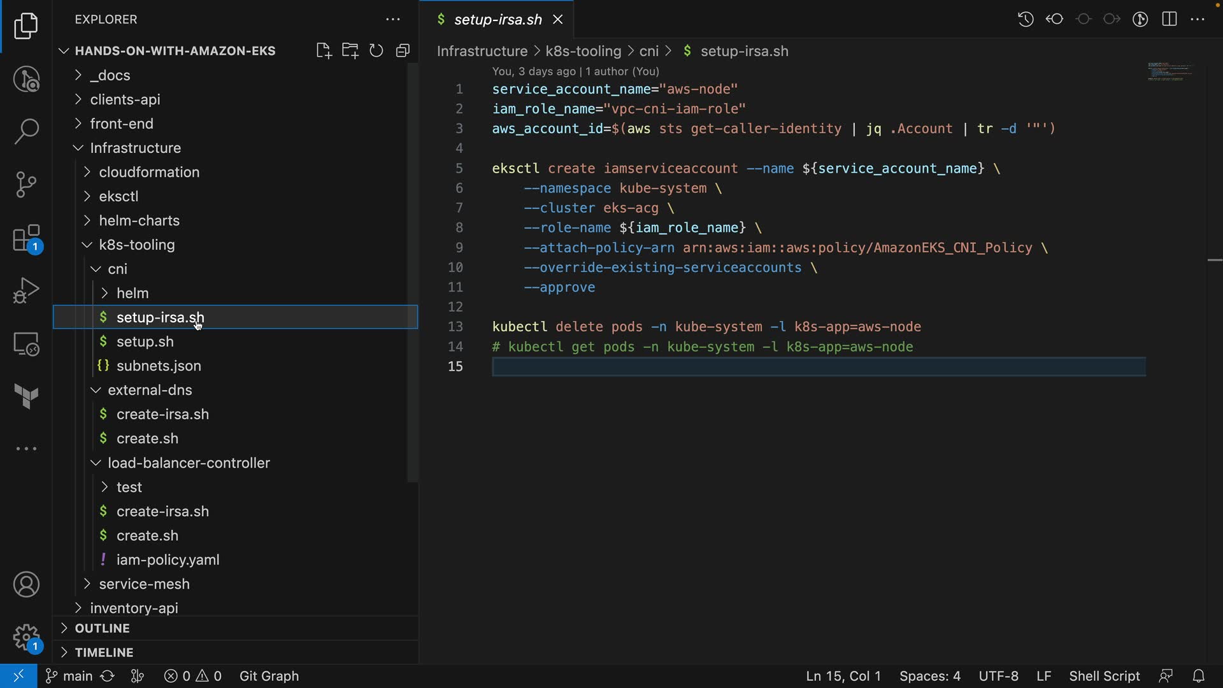1223x688 pixels.
Task: Open Run and Debug view
Action: point(26,290)
